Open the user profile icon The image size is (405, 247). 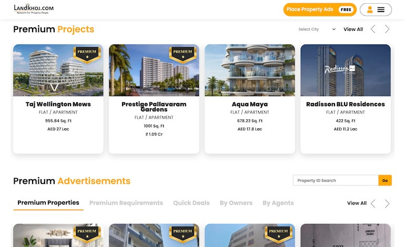point(370,9)
